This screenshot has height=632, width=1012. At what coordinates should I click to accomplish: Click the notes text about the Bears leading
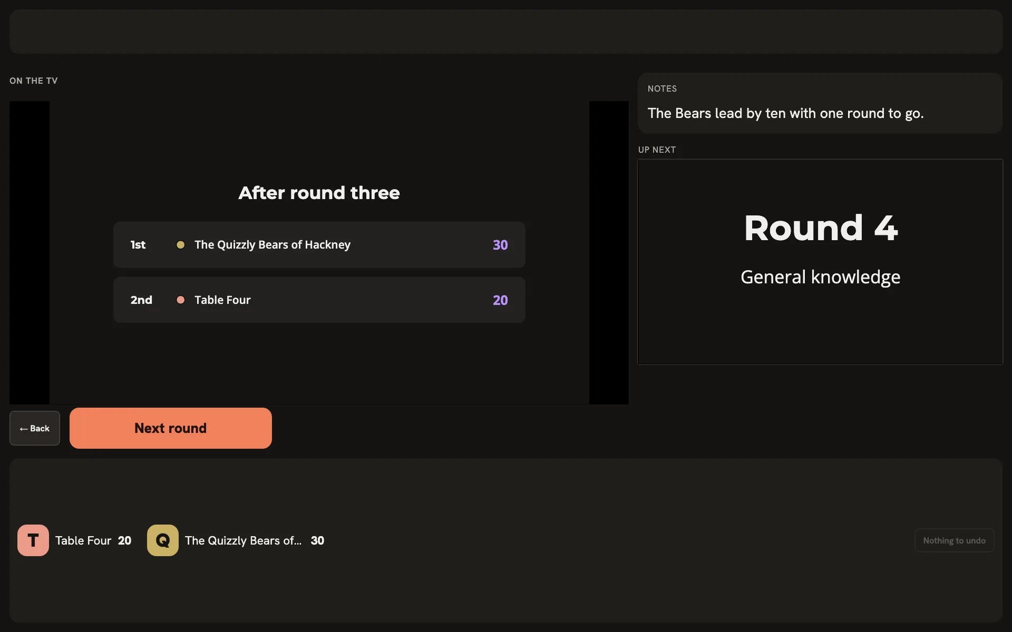tap(785, 113)
